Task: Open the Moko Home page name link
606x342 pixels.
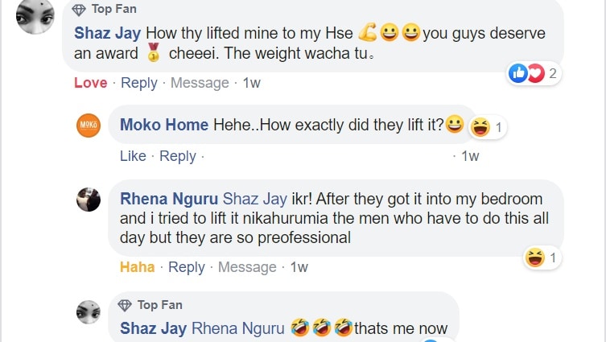Action: click(x=164, y=125)
